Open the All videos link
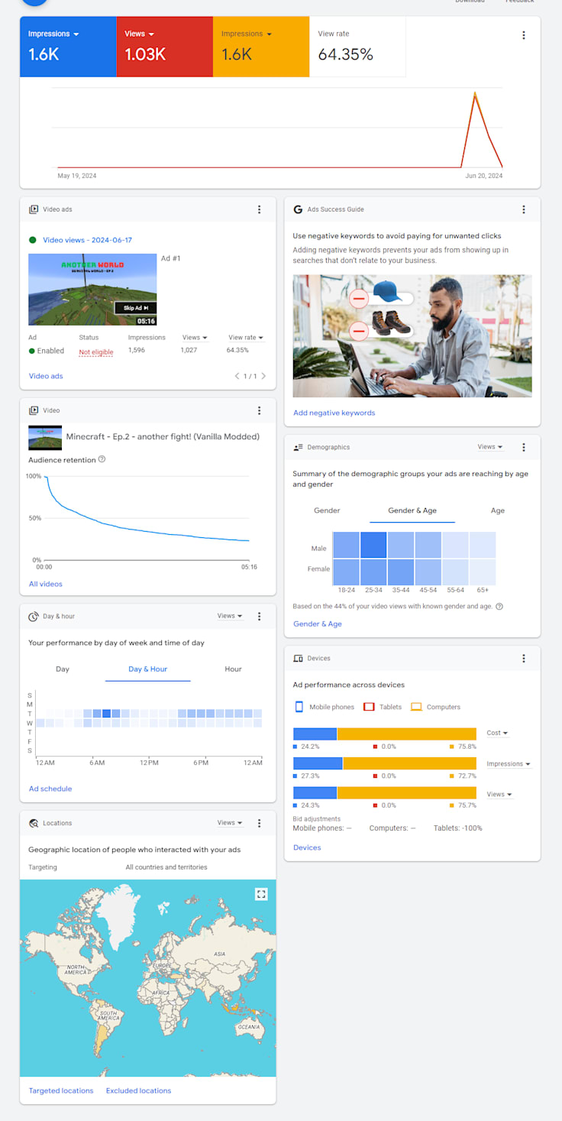562x1121 pixels. click(46, 584)
